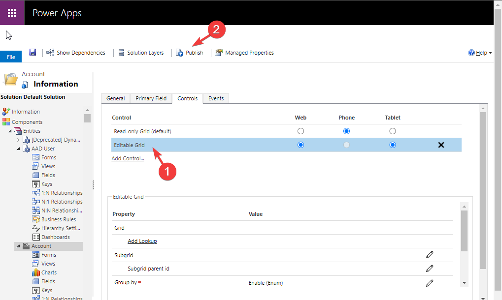The image size is (502, 300).
Task: Open Business Rules under AAD User
Action: coord(59,219)
